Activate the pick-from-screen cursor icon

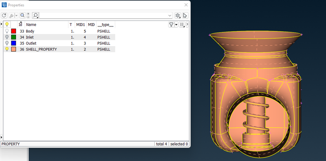185,15
